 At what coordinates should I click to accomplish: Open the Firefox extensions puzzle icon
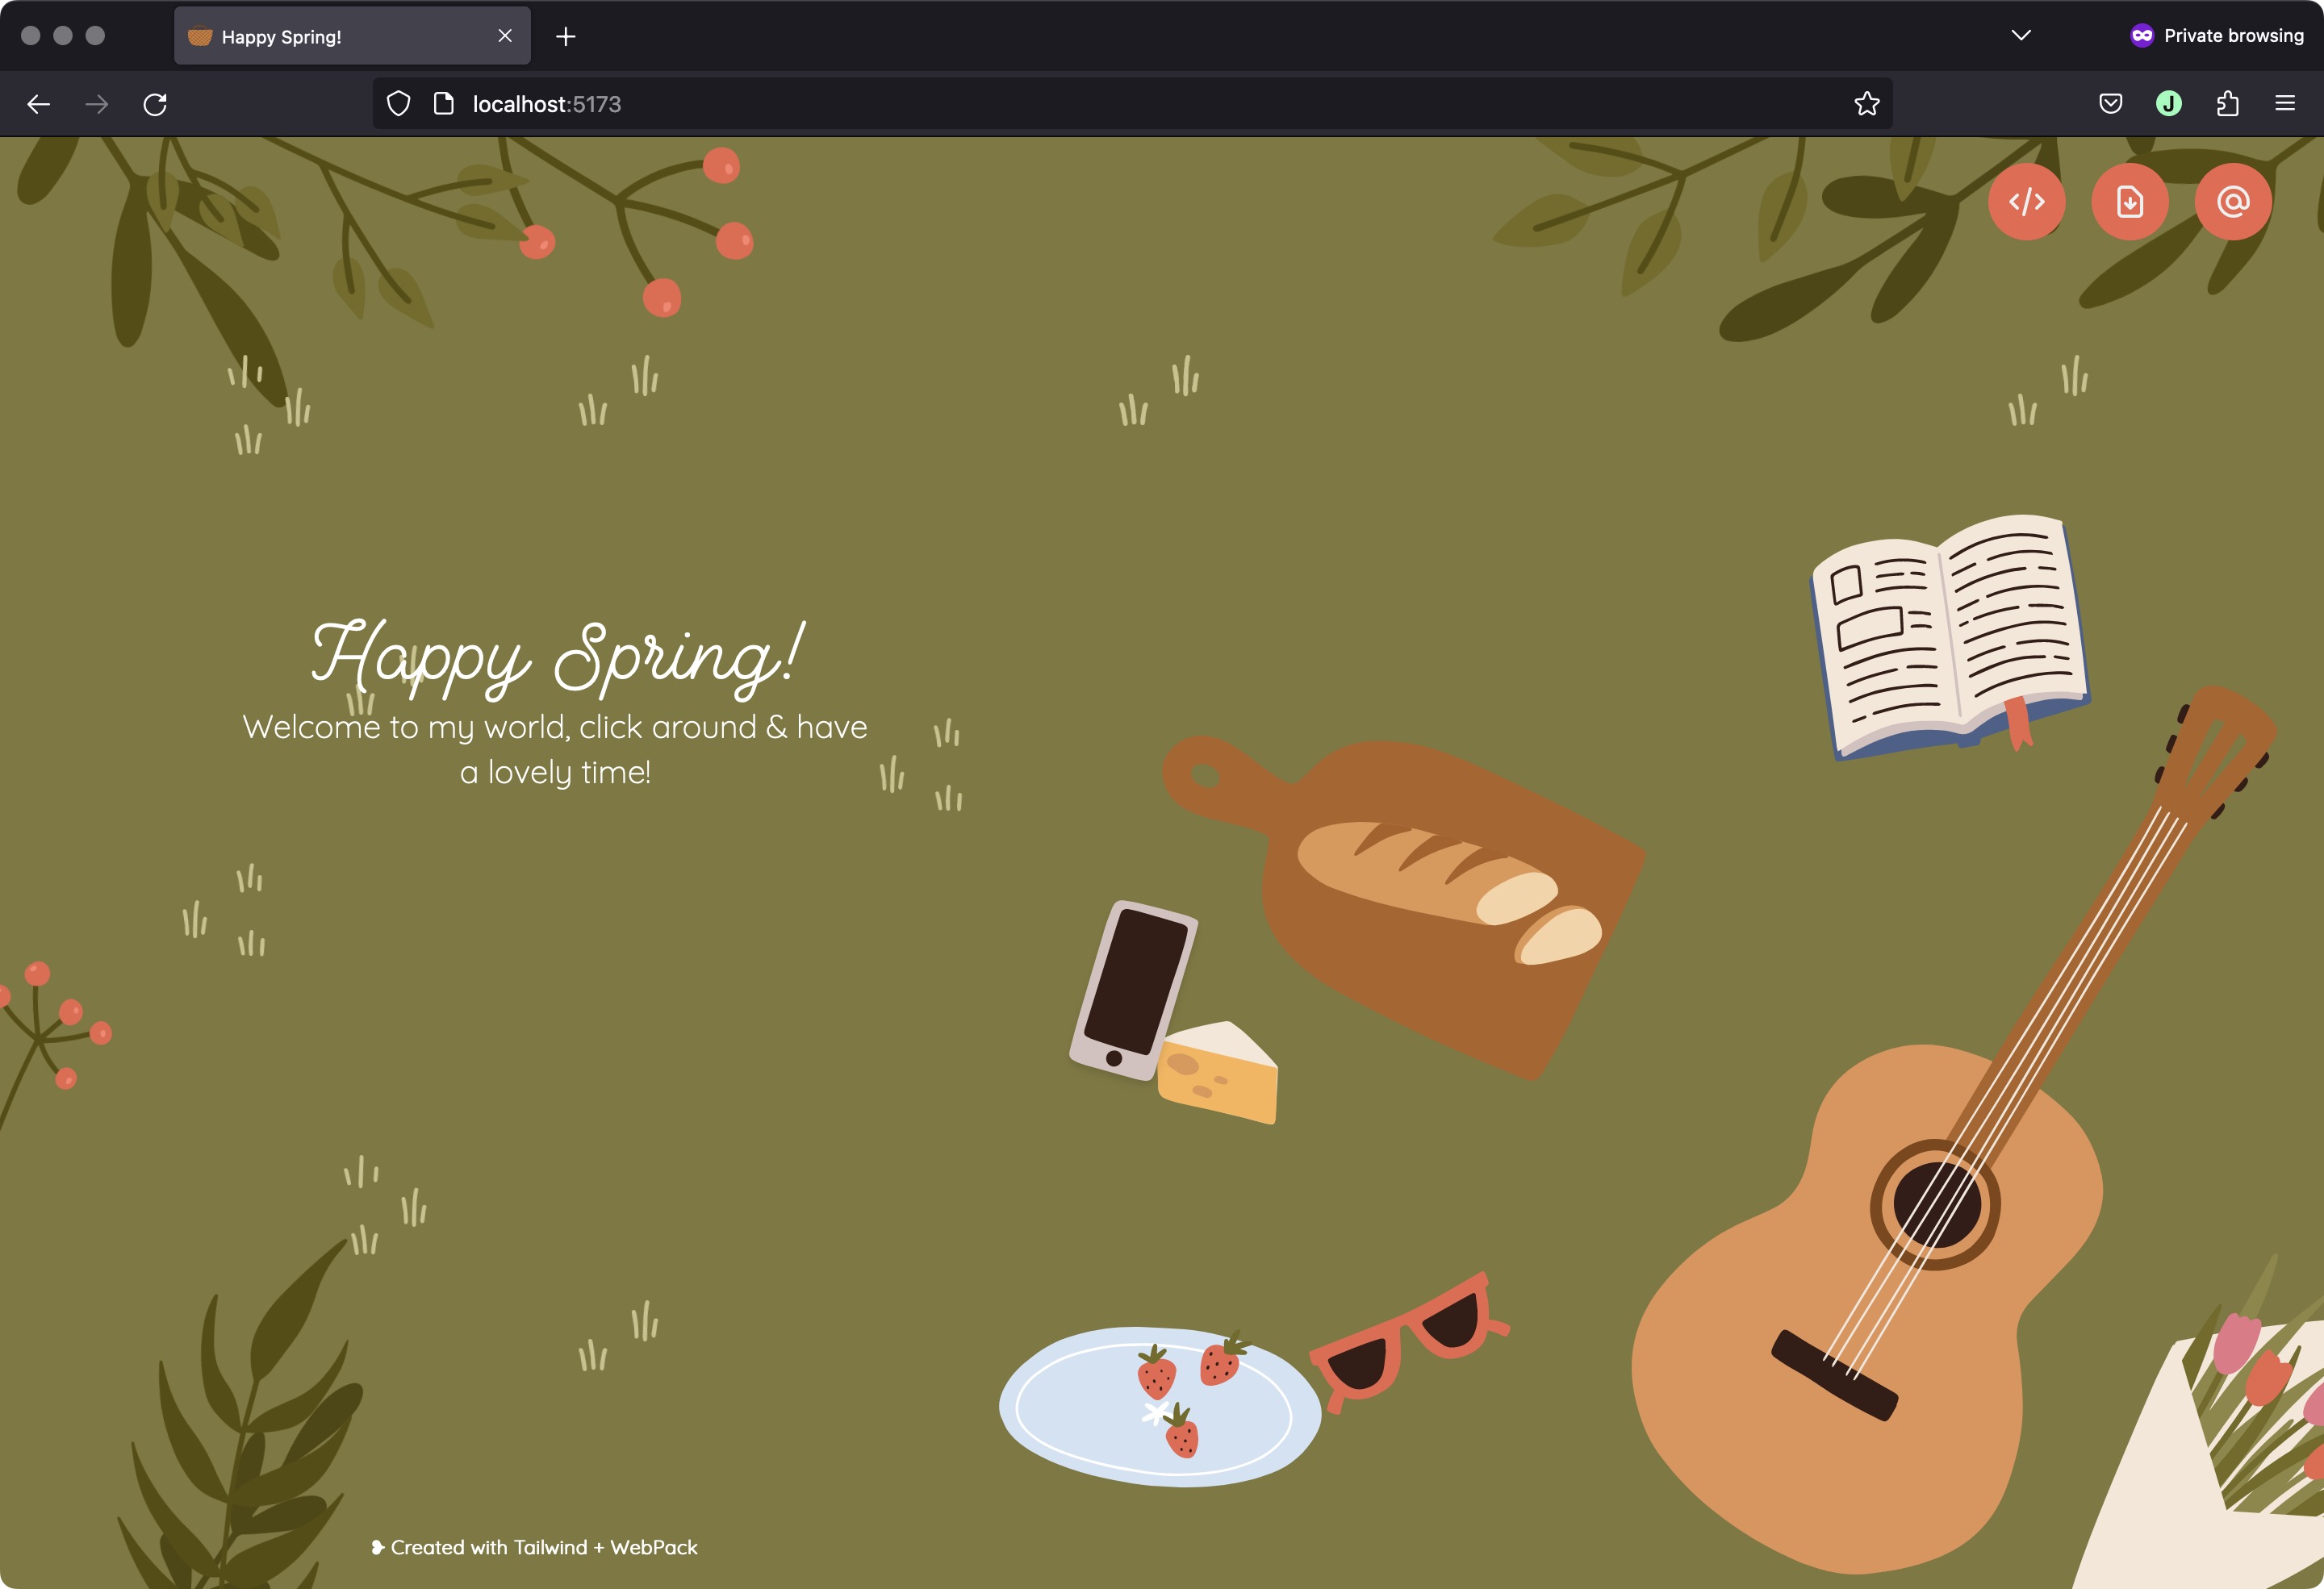click(x=2227, y=104)
